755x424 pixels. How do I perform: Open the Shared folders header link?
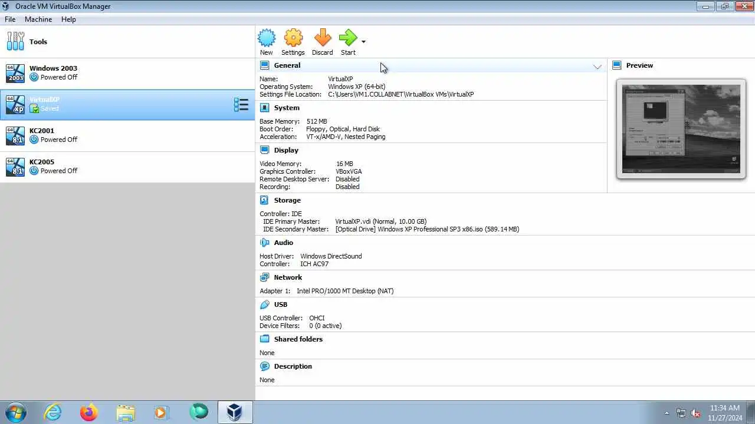tap(298, 339)
